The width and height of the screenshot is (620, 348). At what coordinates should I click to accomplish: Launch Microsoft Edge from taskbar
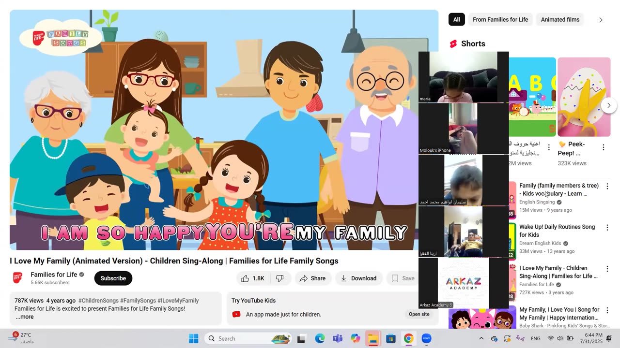pyautogui.click(x=320, y=338)
